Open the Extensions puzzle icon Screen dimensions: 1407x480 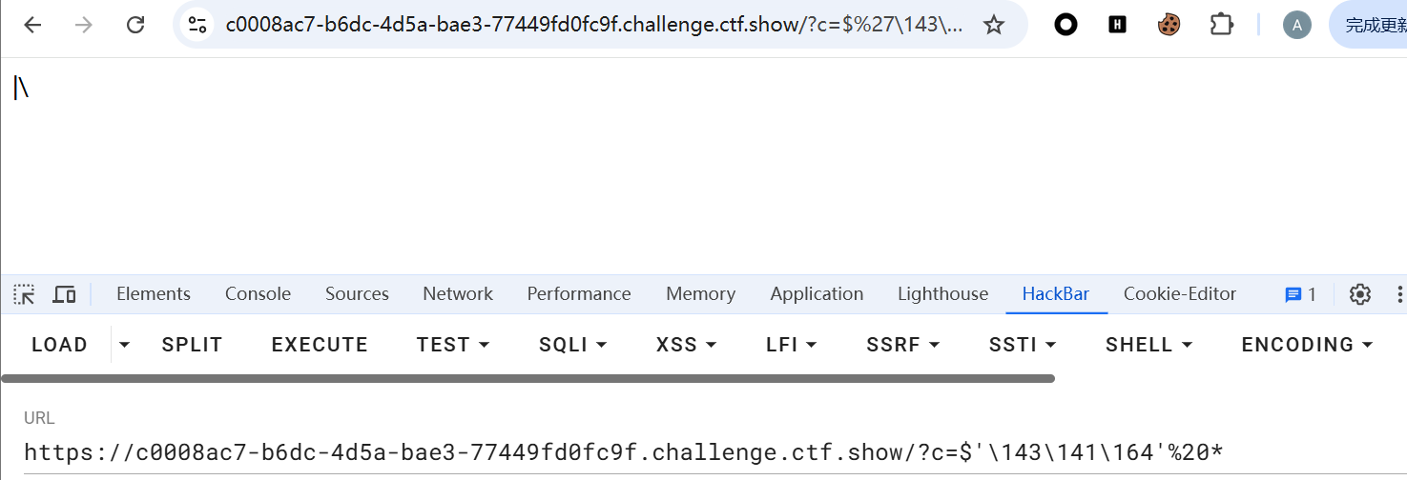pos(1222,26)
